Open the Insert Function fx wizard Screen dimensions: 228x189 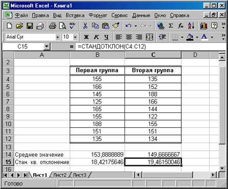coord(181,26)
